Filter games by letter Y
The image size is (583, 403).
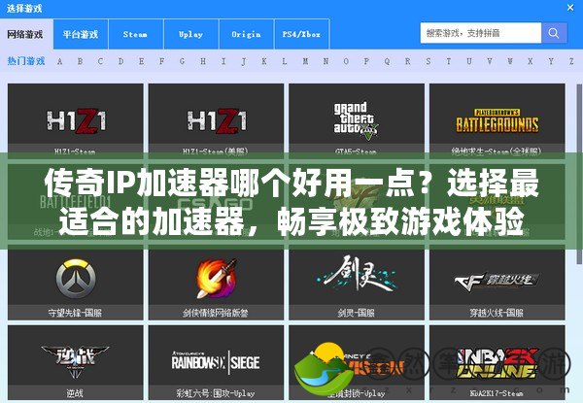(551, 61)
